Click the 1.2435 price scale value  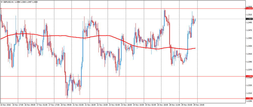tap(249, 46)
